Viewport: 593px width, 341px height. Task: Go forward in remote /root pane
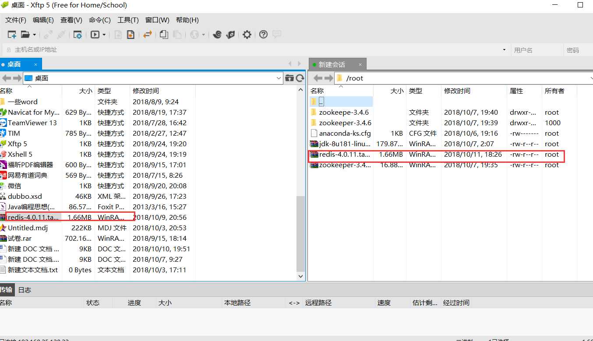coord(329,78)
